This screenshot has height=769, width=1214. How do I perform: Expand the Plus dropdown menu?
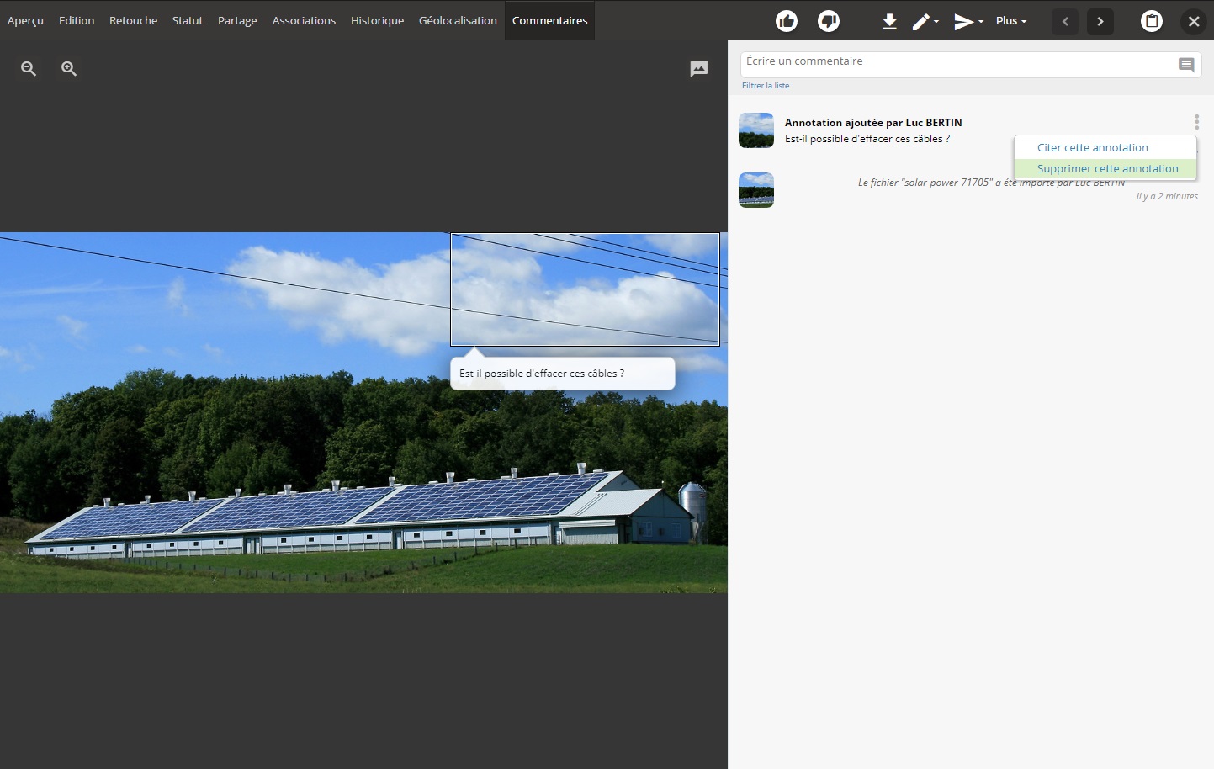(x=1010, y=21)
